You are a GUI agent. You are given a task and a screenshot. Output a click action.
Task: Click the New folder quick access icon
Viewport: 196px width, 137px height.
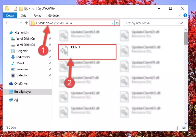tap(21, 8)
